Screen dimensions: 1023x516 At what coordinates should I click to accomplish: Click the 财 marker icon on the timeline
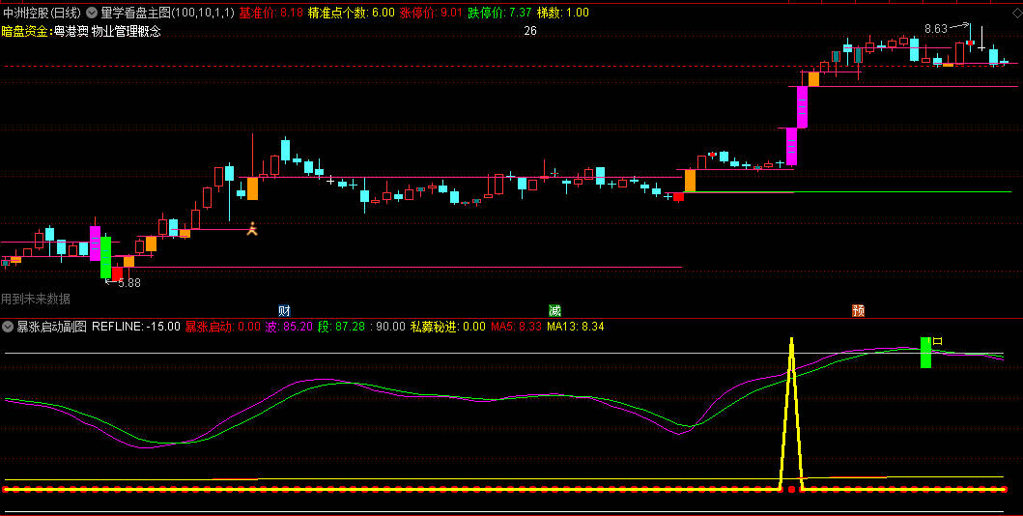(284, 310)
